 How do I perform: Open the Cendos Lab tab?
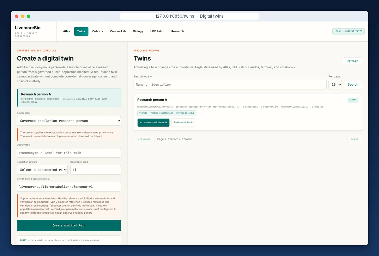coord(118,31)
